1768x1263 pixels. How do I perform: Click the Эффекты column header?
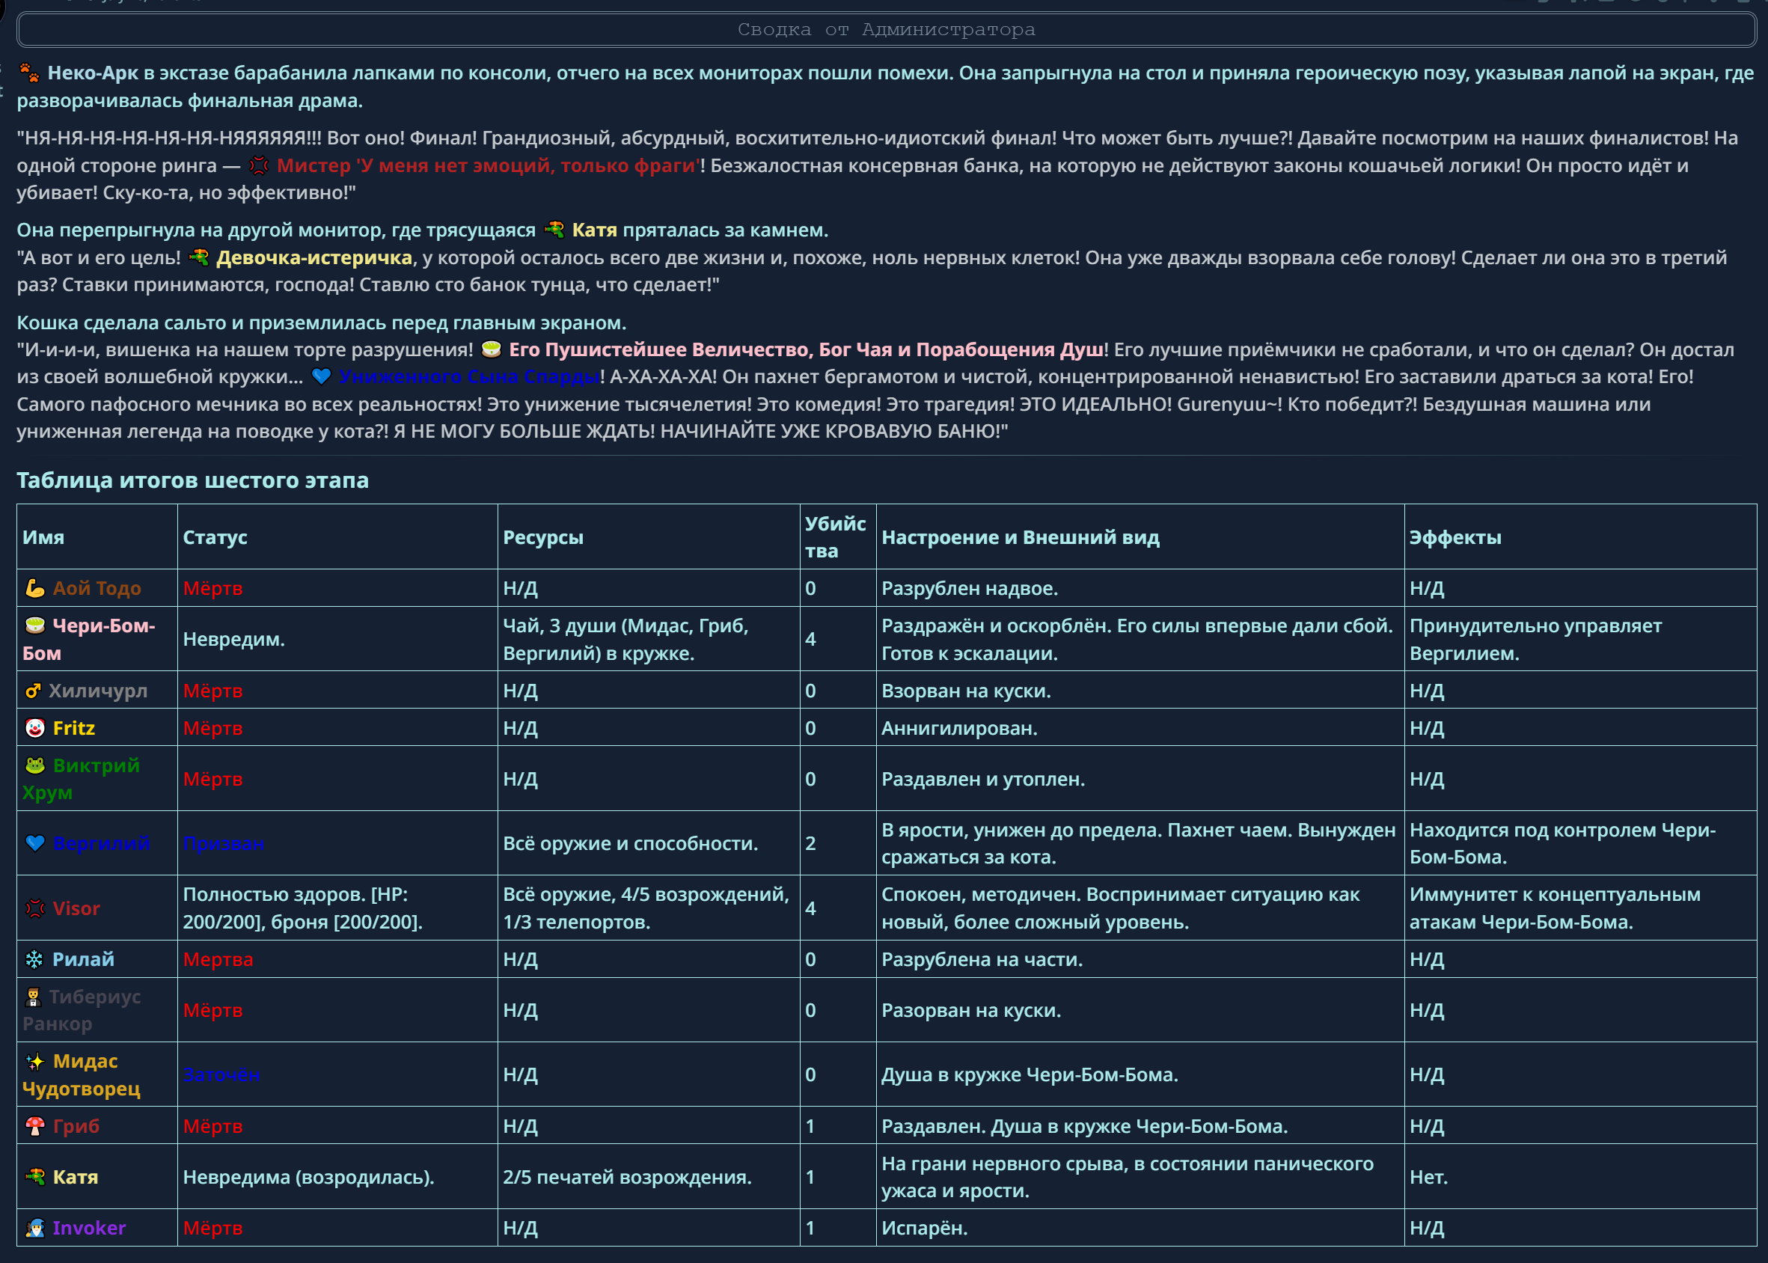(1455, 537)
